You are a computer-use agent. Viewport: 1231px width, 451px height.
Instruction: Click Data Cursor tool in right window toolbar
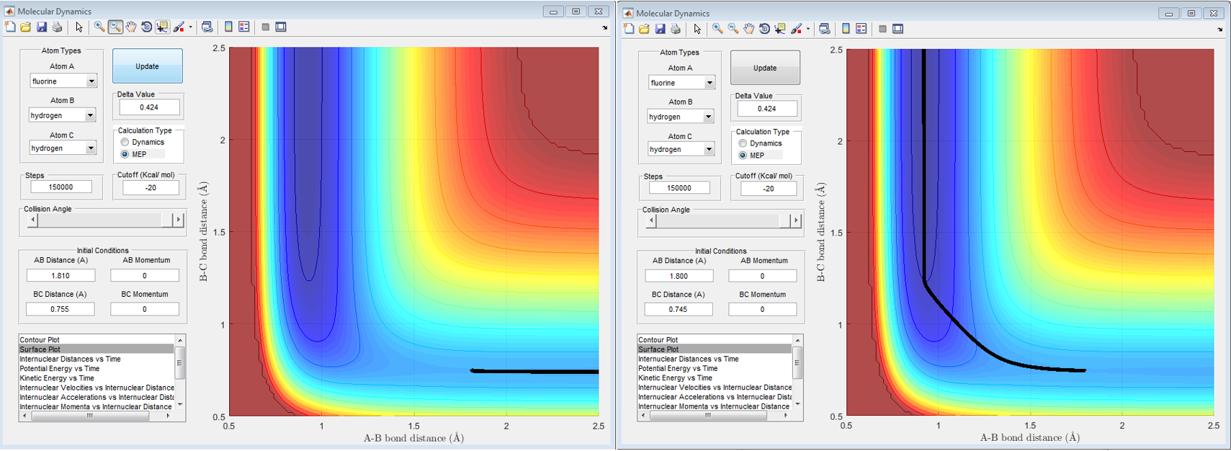tap(780, 29)
